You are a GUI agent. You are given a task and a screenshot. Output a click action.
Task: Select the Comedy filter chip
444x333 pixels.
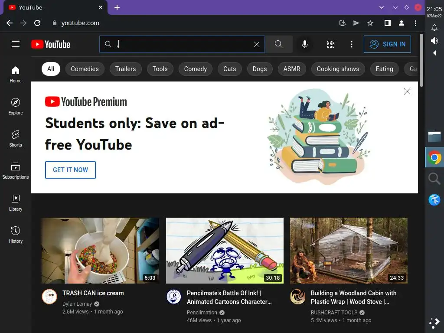tap(196, 69)
